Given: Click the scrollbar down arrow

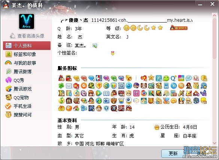Looking at the screenshot, I should tap(215, 143).
